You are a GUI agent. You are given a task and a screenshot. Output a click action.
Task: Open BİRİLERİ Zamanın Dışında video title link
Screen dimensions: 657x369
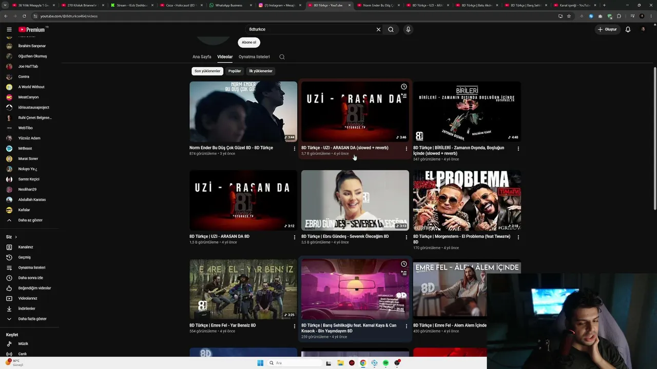click(x=459, y=151)
